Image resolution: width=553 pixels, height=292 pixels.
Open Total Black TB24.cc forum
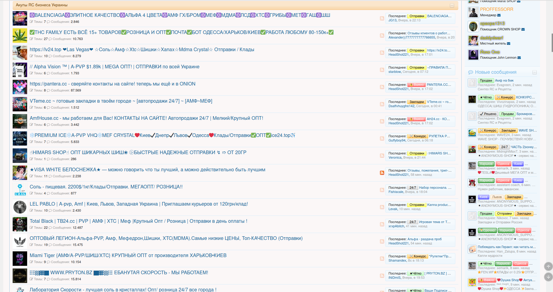coord(138,221)
